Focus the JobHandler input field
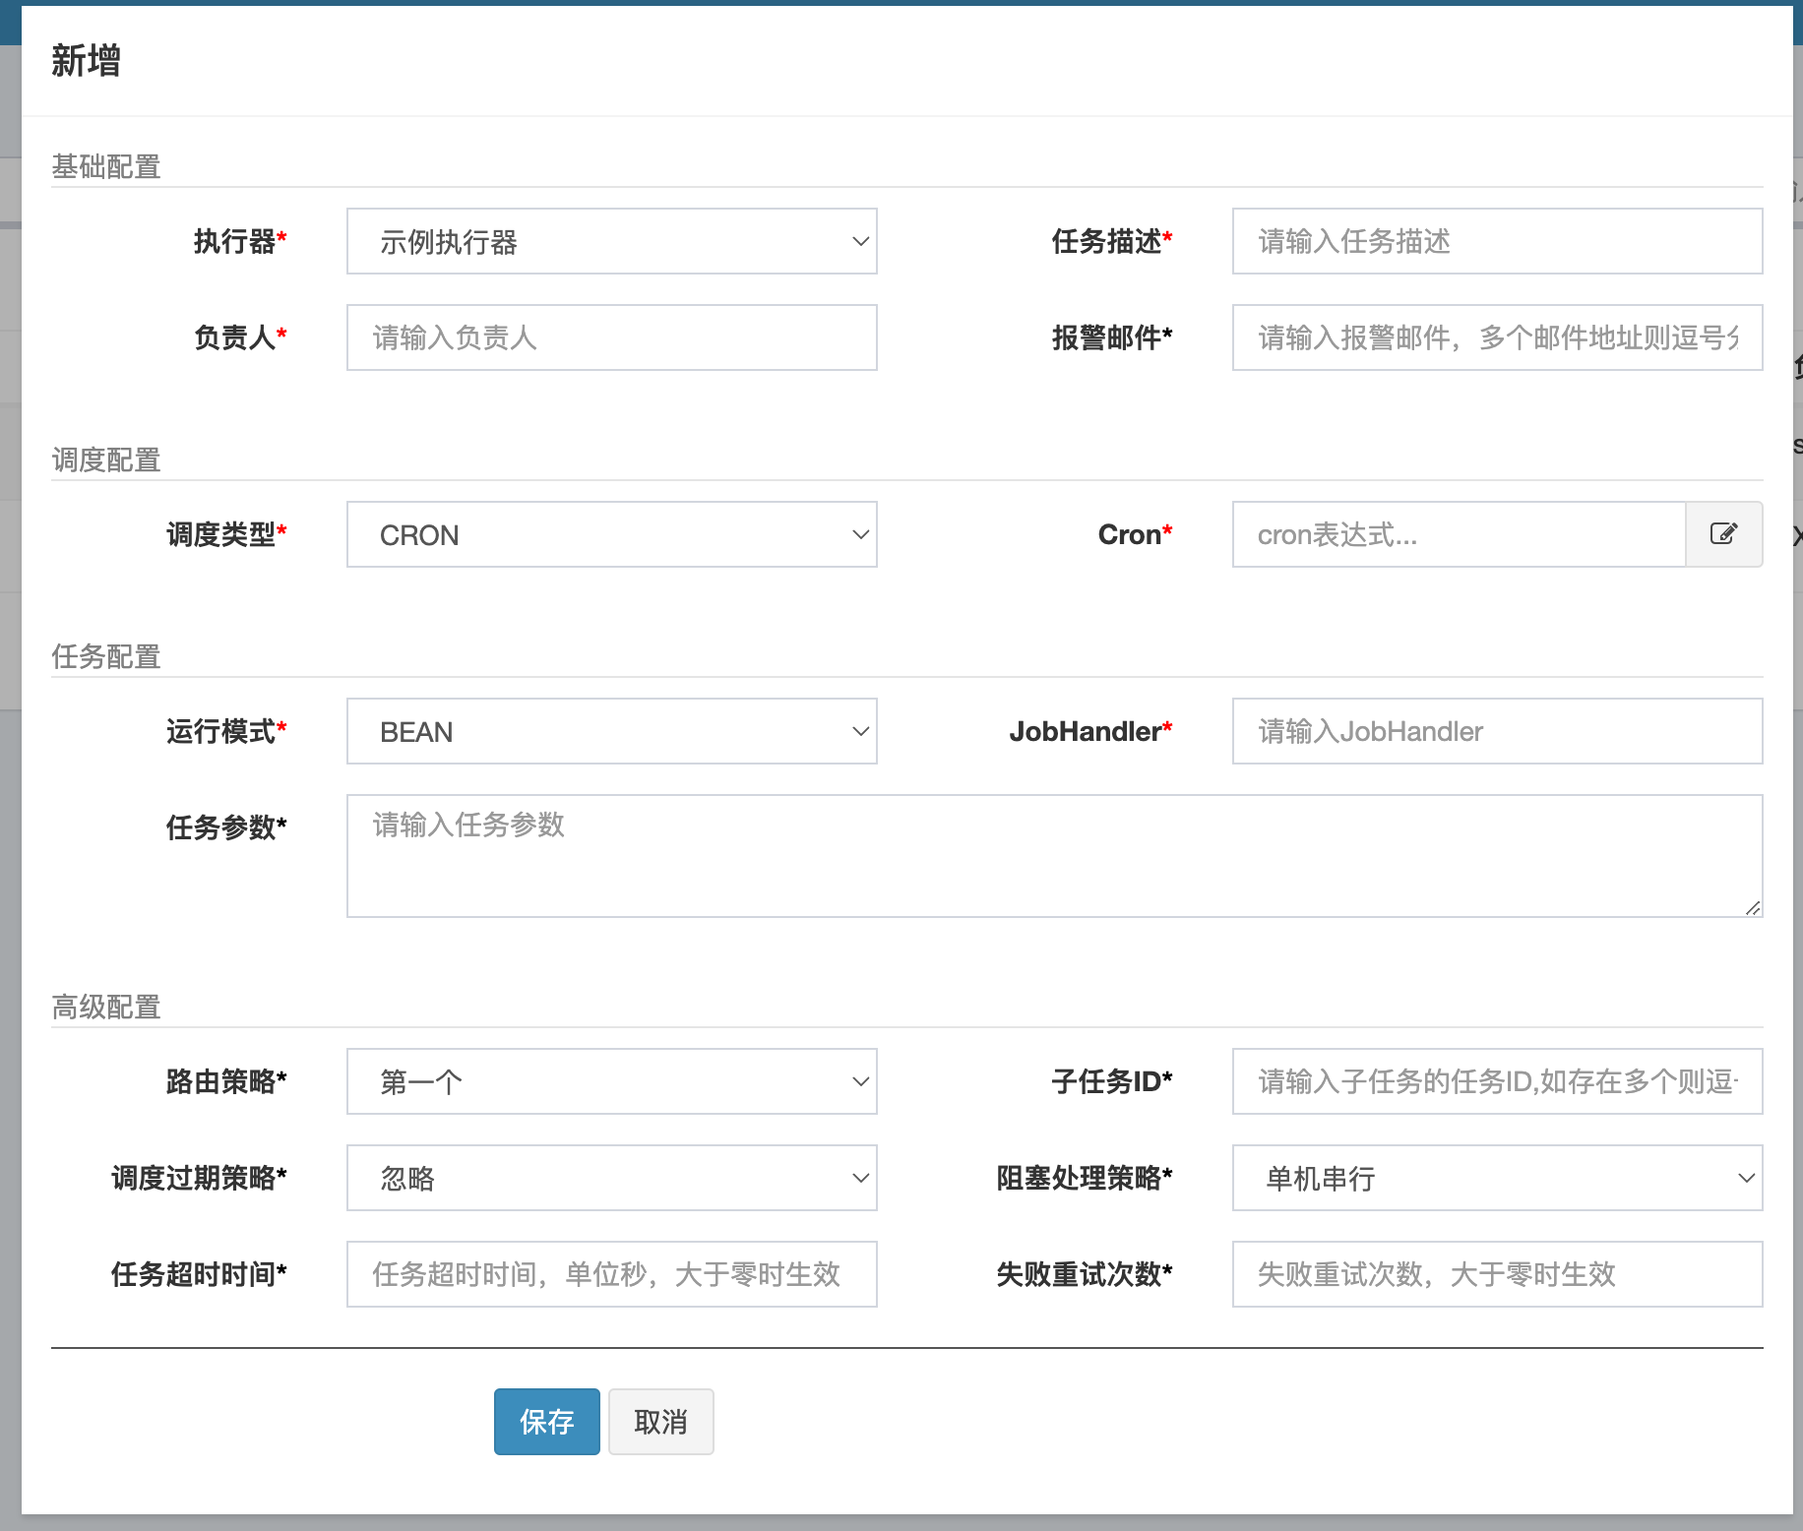This screenshot has height=1531, width=1803. pyautogui.click(x=1497, y=731)
